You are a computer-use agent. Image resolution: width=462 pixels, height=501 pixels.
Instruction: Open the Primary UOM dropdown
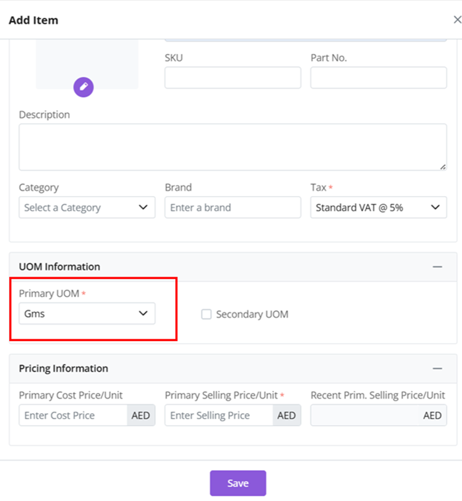pos(87,314)
